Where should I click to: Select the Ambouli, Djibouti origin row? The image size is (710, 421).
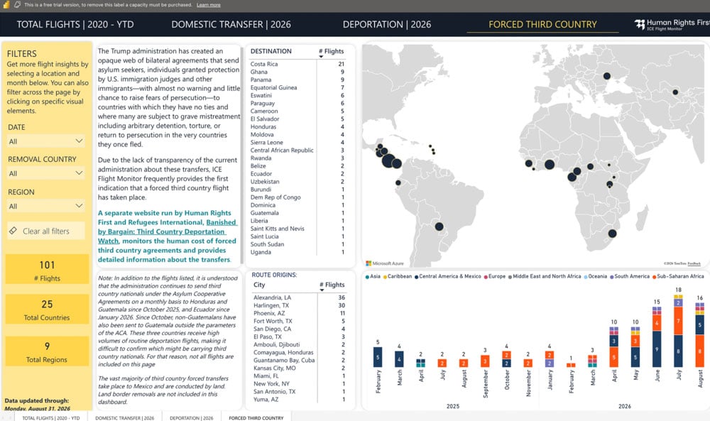click(x=300, y=344)
